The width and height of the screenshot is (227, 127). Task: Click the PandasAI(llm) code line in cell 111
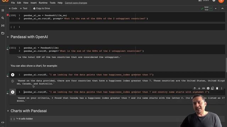click(x=41, y=48)
